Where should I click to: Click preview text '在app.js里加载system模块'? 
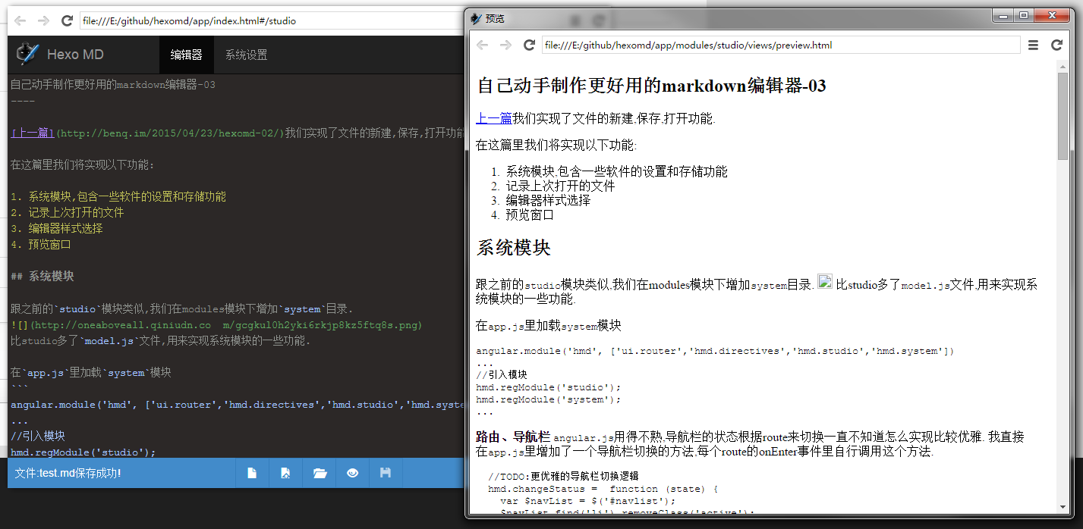click(549, 326)
